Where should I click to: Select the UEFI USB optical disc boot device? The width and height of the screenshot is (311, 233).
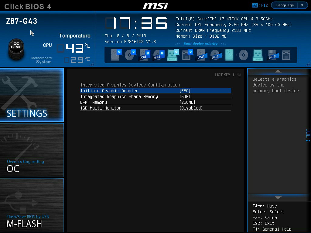(x=159, y=55)
